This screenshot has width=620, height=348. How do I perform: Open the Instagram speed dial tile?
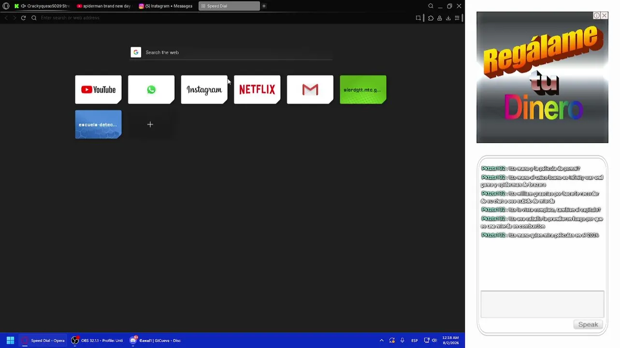[204, 89]
